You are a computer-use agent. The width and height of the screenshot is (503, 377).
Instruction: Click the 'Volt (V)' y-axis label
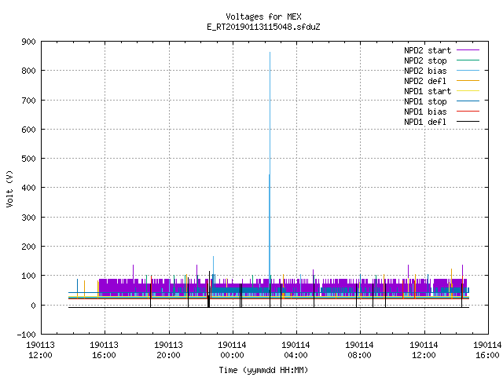pyautogui.click(x=9, y=188)
